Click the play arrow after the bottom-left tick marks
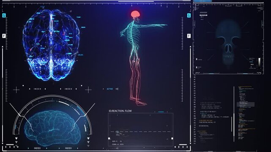 18,147
